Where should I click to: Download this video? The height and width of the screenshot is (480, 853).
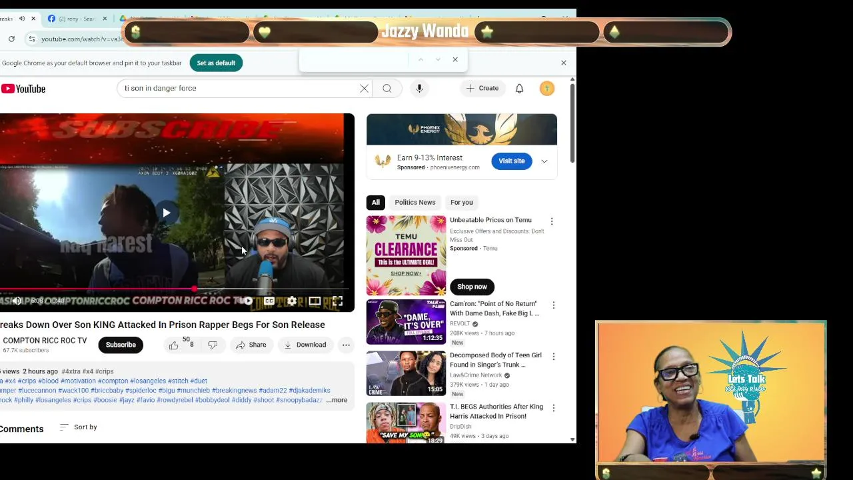click(305, 345)
